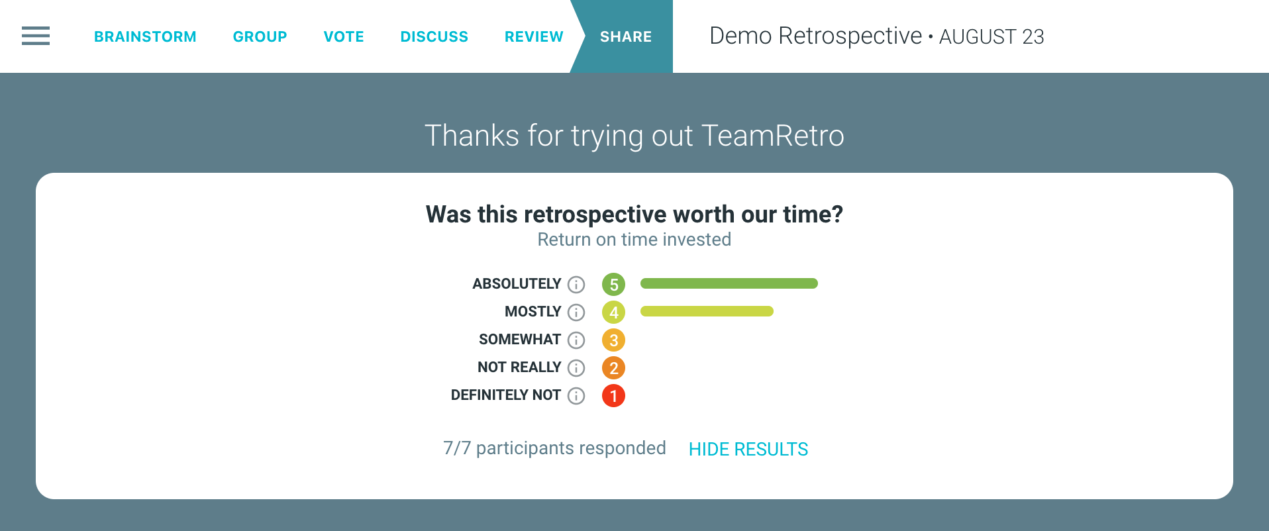
Task: Select the green 5 rating badge
Action: point(613,283)
